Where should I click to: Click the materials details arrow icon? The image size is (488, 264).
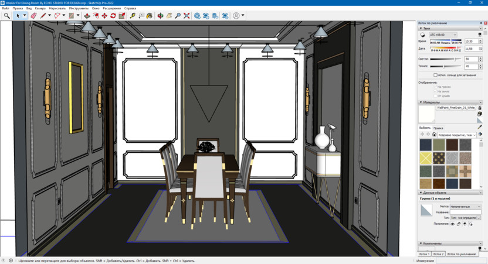480,134
